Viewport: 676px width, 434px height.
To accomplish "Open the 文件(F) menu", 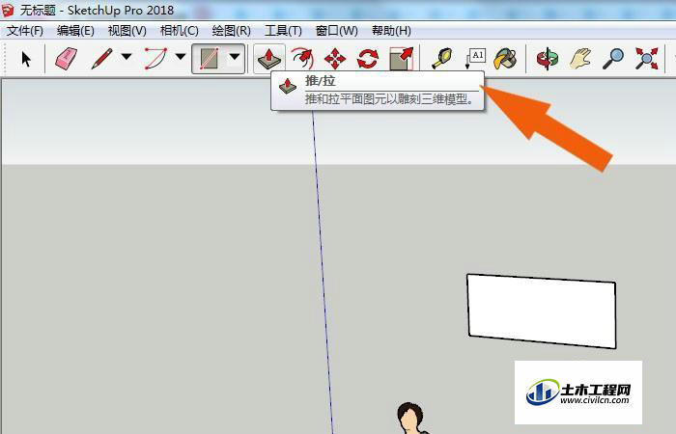I will pos(25,31).
